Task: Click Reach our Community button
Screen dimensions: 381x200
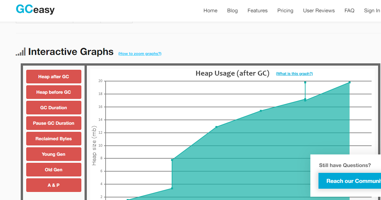Action: (x=350, y=181)
